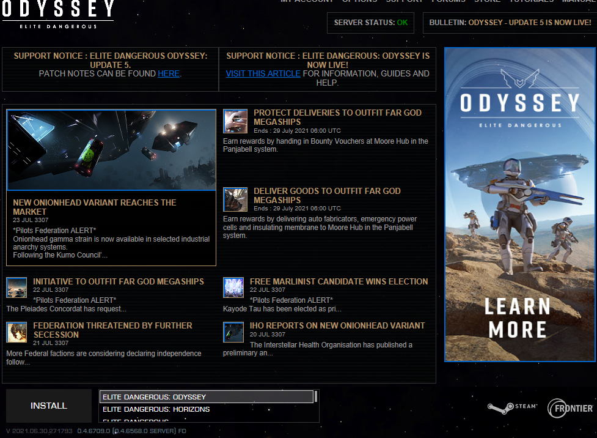This screenshot has height=438, width=597.
Task: Click 'Kayode Tau has been elected as pri...' text
Action: 282,309
